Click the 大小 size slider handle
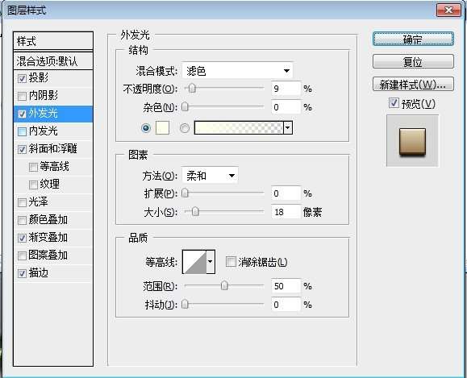The image size is (467, 378). [195, 212]
